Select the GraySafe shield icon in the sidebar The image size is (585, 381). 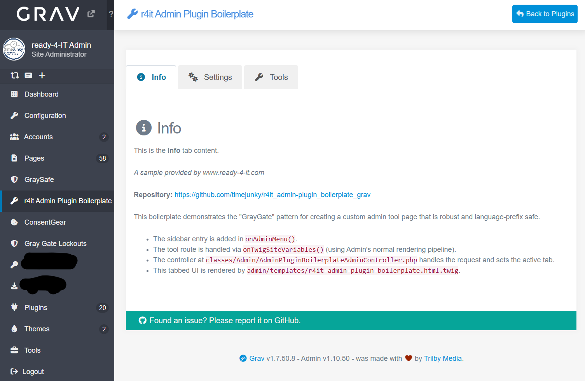pos(14,179)
